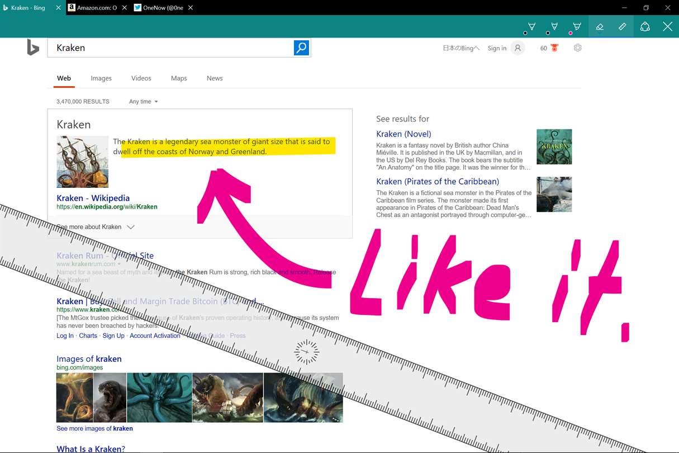Click the Charts sitelink
This screenshot has height=453, width=679.
[88, 336]
